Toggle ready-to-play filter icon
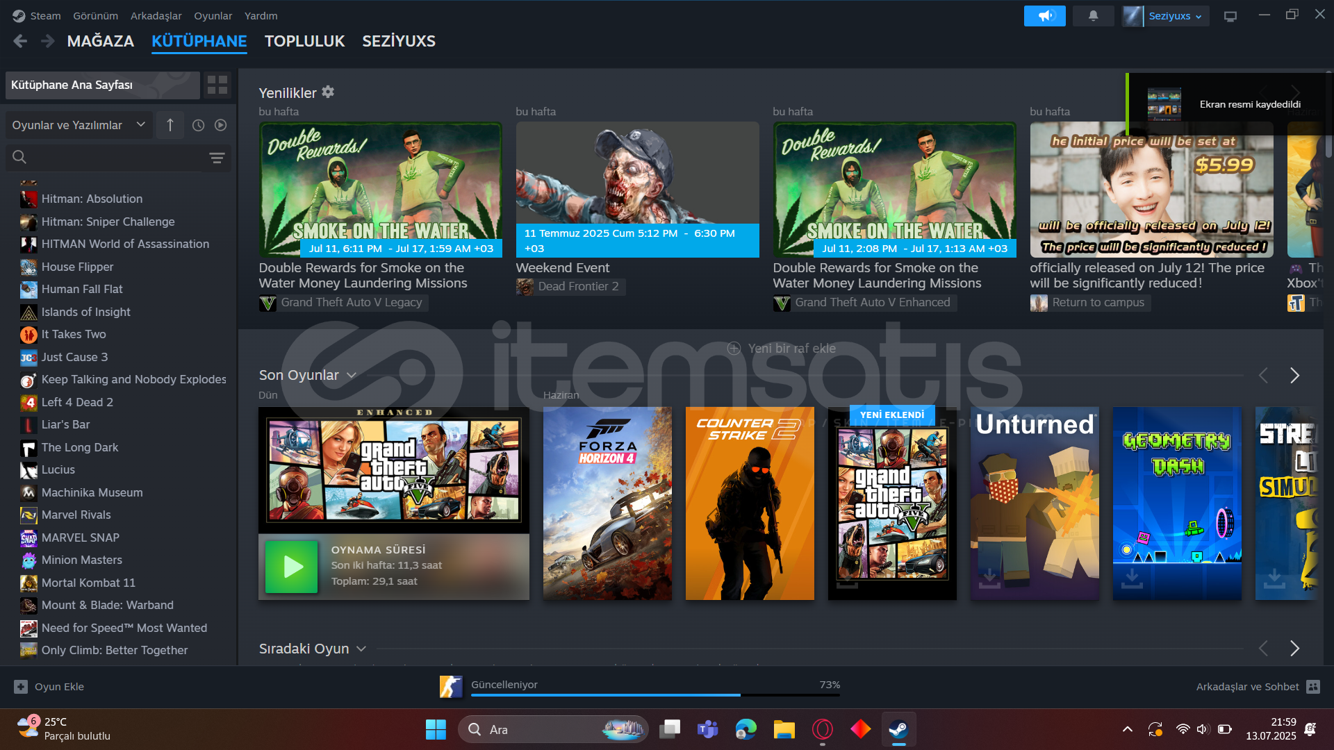 pyautogui.click(x=221, y=125)
